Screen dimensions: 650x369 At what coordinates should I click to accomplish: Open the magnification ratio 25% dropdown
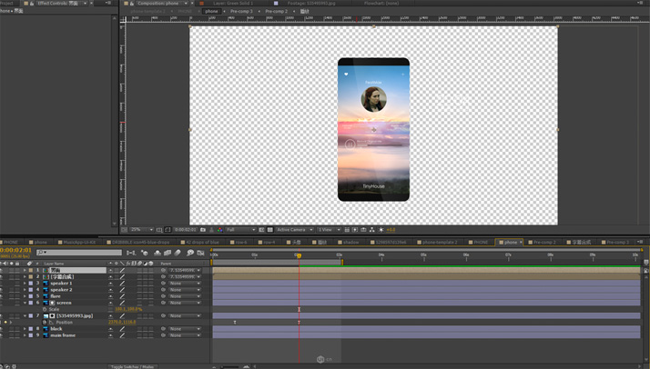(138, 230)
